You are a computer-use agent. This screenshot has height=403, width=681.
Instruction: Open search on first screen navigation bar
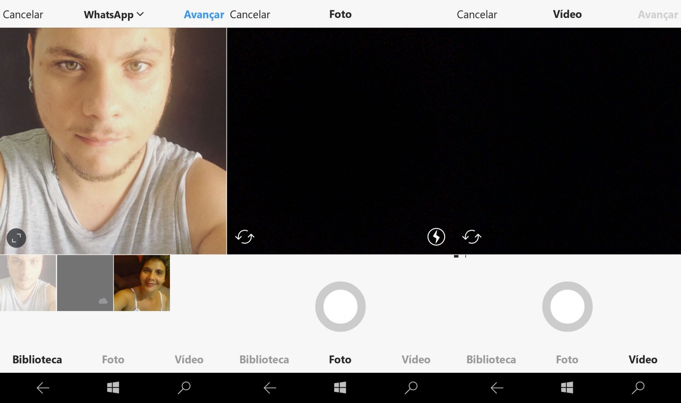coord(184,387)
